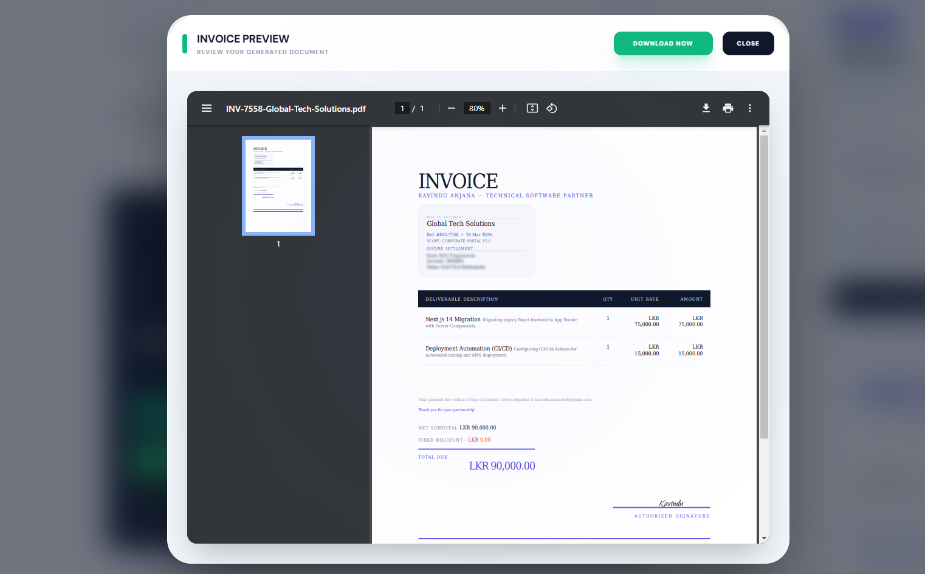Toggle the PDF sidebar hamburger menu
Image resolution: width=925 pixels, height=574 pixels.
(207, 108)
